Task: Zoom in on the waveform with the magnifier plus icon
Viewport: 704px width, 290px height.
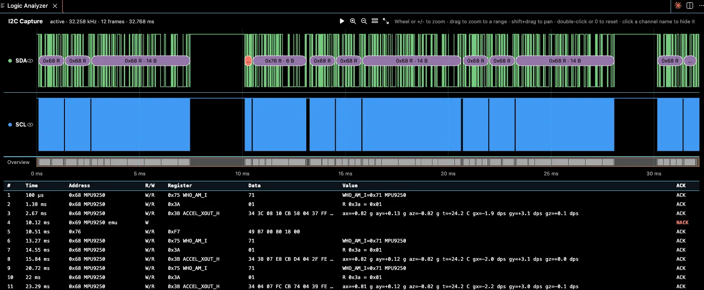Action: (353, 21)
